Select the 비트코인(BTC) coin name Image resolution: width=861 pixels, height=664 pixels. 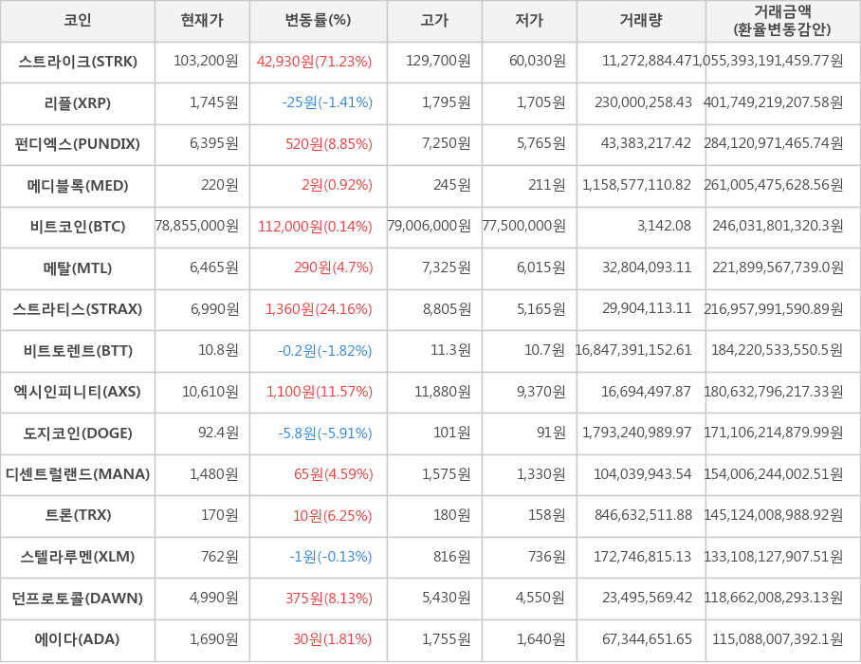78,227
